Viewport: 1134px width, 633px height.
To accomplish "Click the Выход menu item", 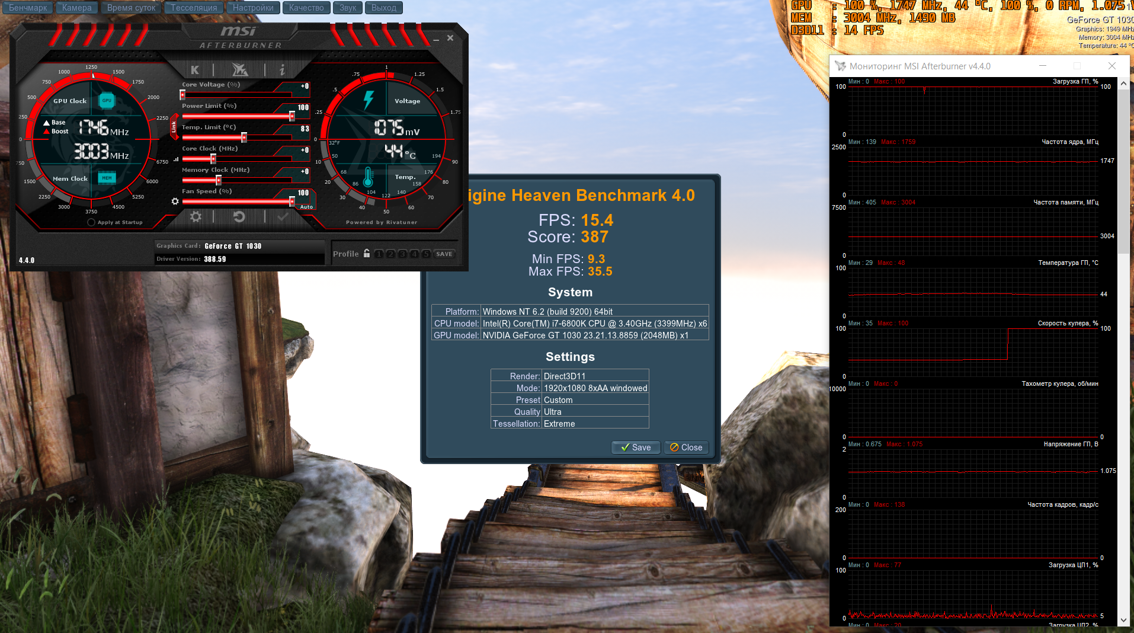I will [384, 8].
